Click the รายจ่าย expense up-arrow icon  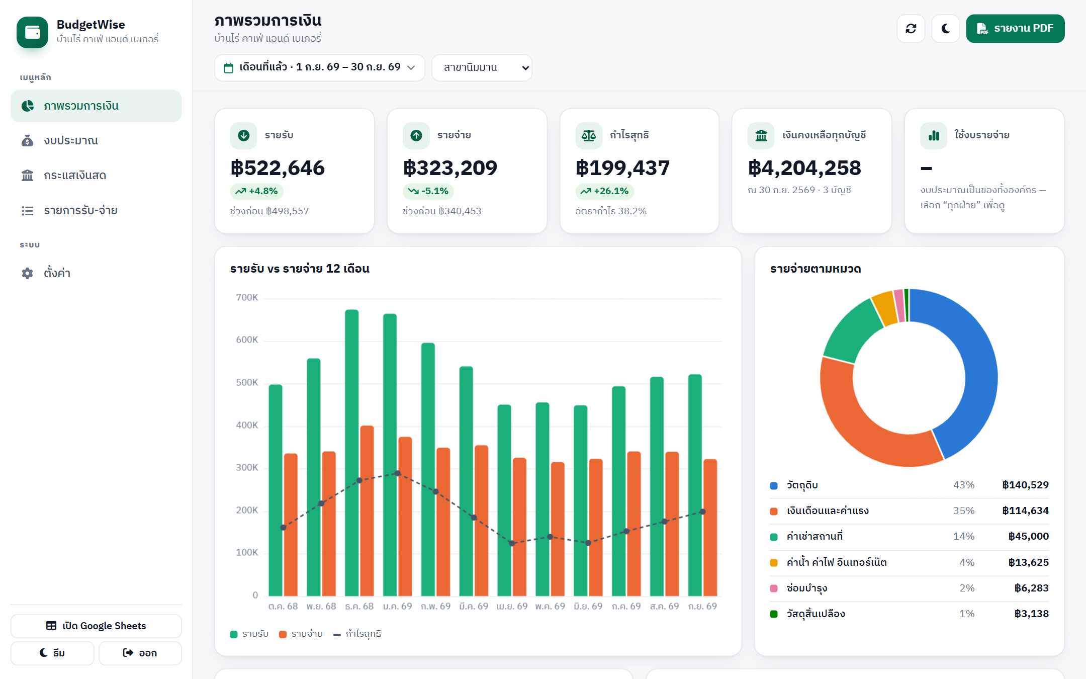click(416, 135)
